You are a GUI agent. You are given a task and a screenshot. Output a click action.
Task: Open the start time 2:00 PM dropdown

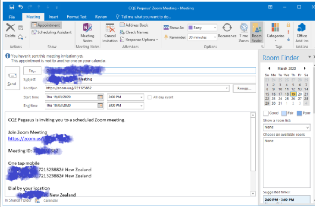coord(142,97)
